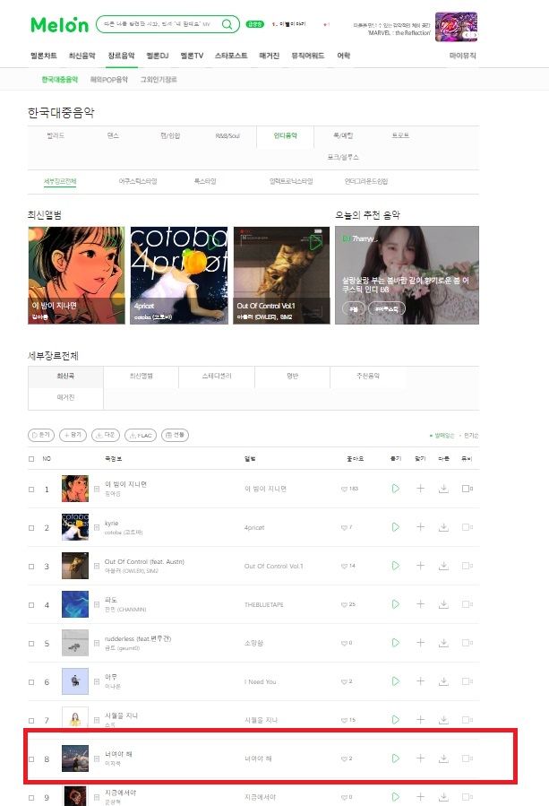Toggle the select-all checkbox in table header
549x806 pixels.
pos(31,459)
